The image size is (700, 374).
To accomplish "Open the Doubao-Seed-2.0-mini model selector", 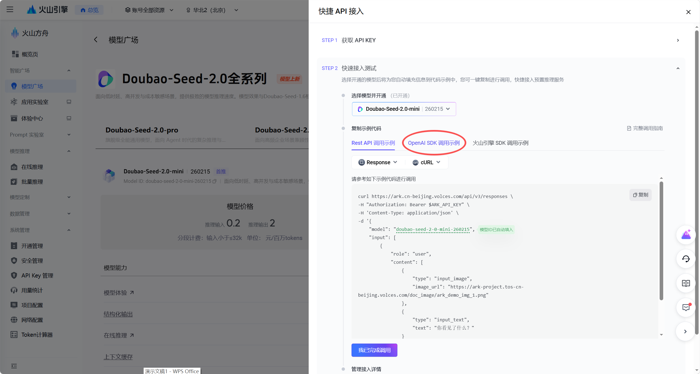I will pos(404,109).
